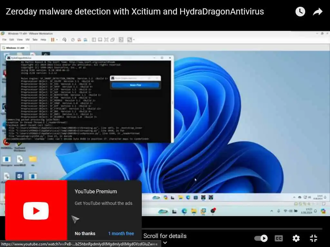Image resolution: width=330 pixels, height=247 pixels.
Task: Click VMware Workstation icon on host taskbar
Action: click(203, 211)
